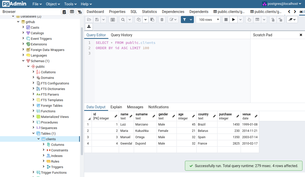The image size is (305, 177).
Task: Open the save file dropdown arrow
Action: 104,20
